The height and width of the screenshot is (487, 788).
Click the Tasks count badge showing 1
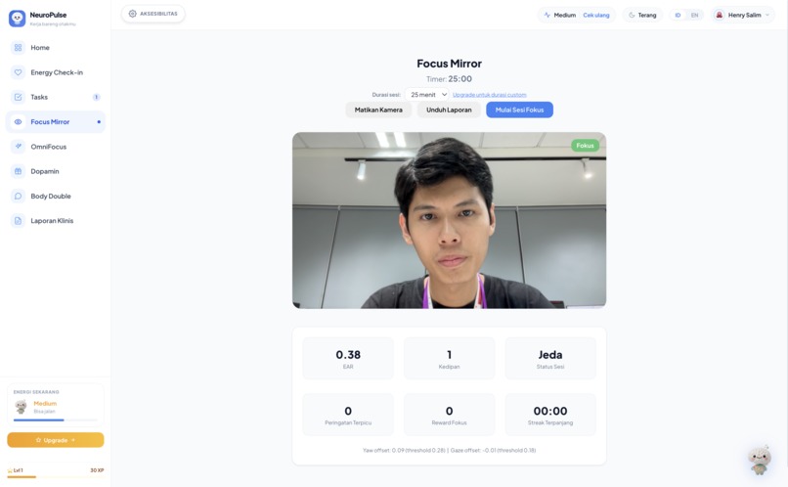coord(96,97)
